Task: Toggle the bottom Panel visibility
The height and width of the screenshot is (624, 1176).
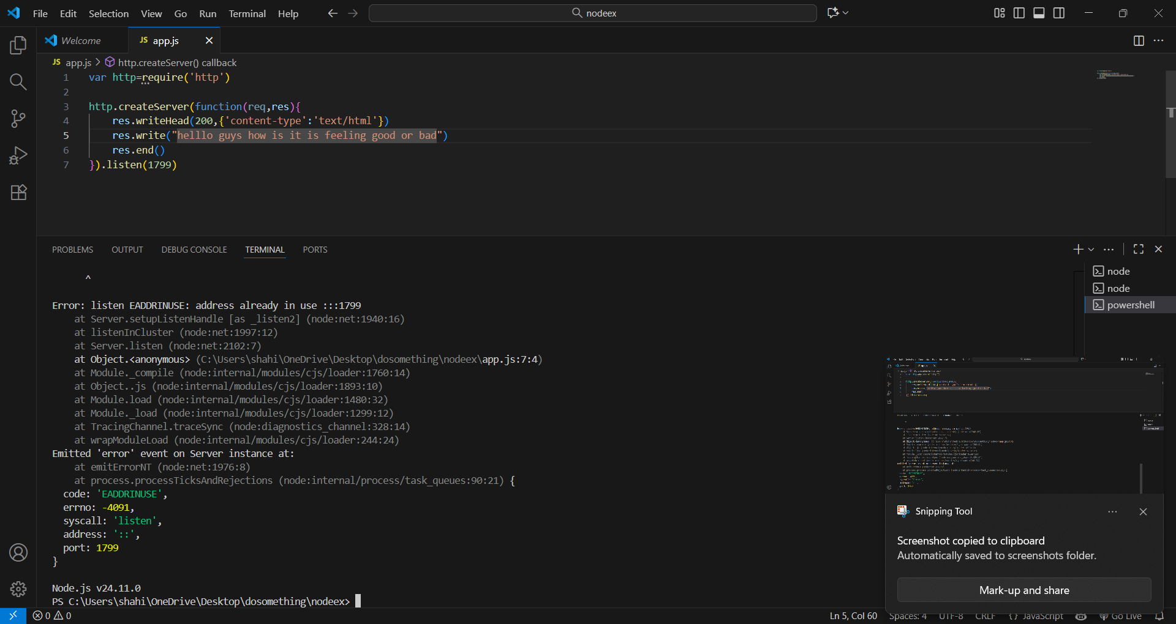Action: (1039, 13)
